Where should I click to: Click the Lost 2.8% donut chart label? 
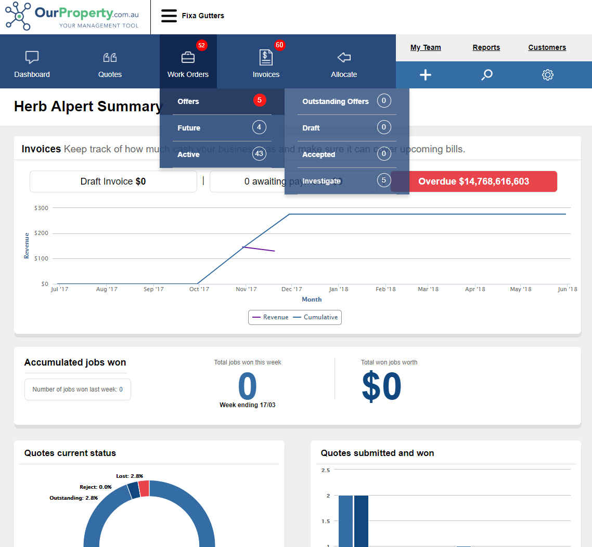[130, 476]
